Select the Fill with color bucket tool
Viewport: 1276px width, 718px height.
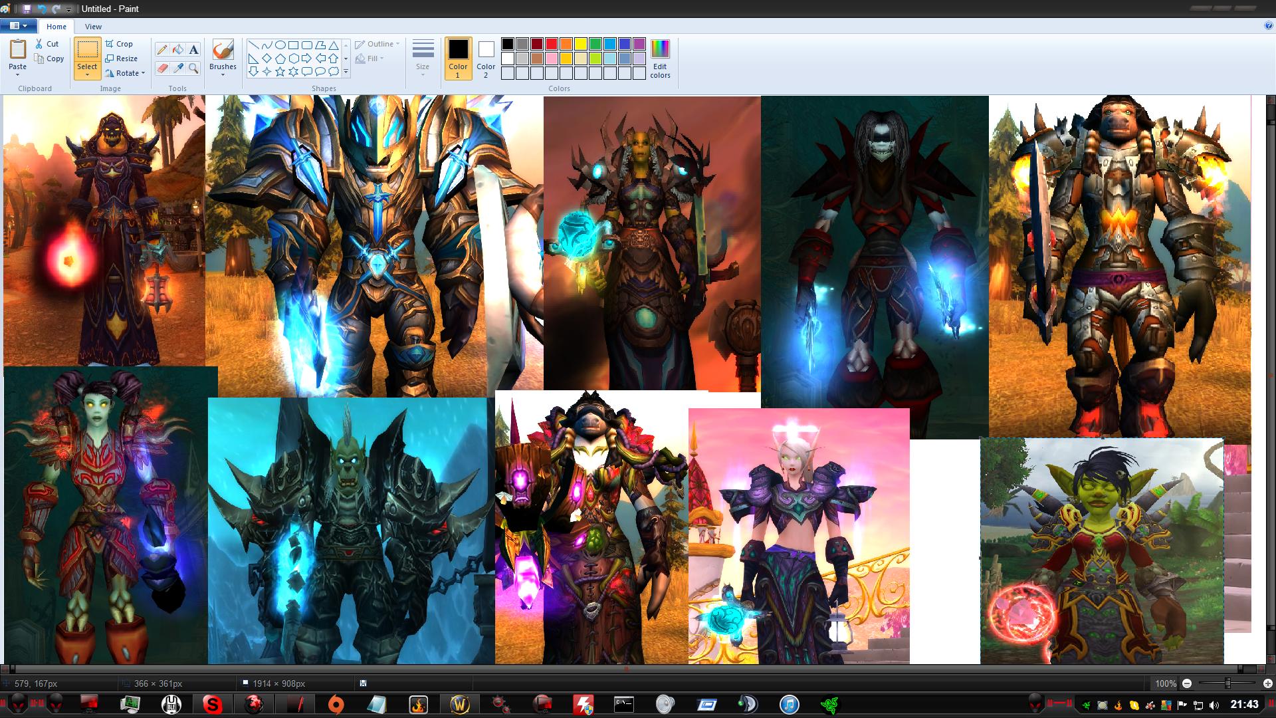pos(178,50)
